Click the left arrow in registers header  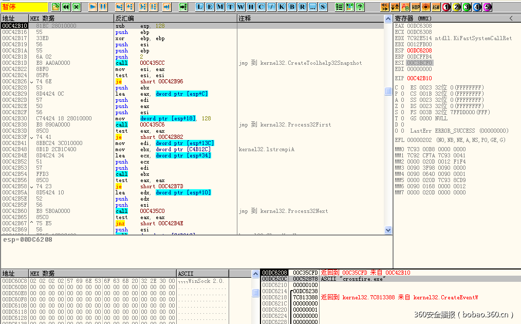pos(511,18)
